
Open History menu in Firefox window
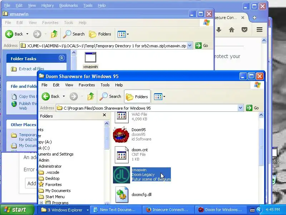coord(48,5)
